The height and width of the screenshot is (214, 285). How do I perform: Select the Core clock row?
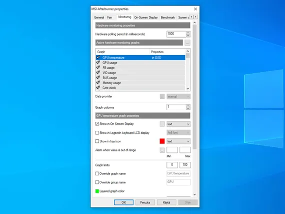pyautogui.click(x=140, y=88)
